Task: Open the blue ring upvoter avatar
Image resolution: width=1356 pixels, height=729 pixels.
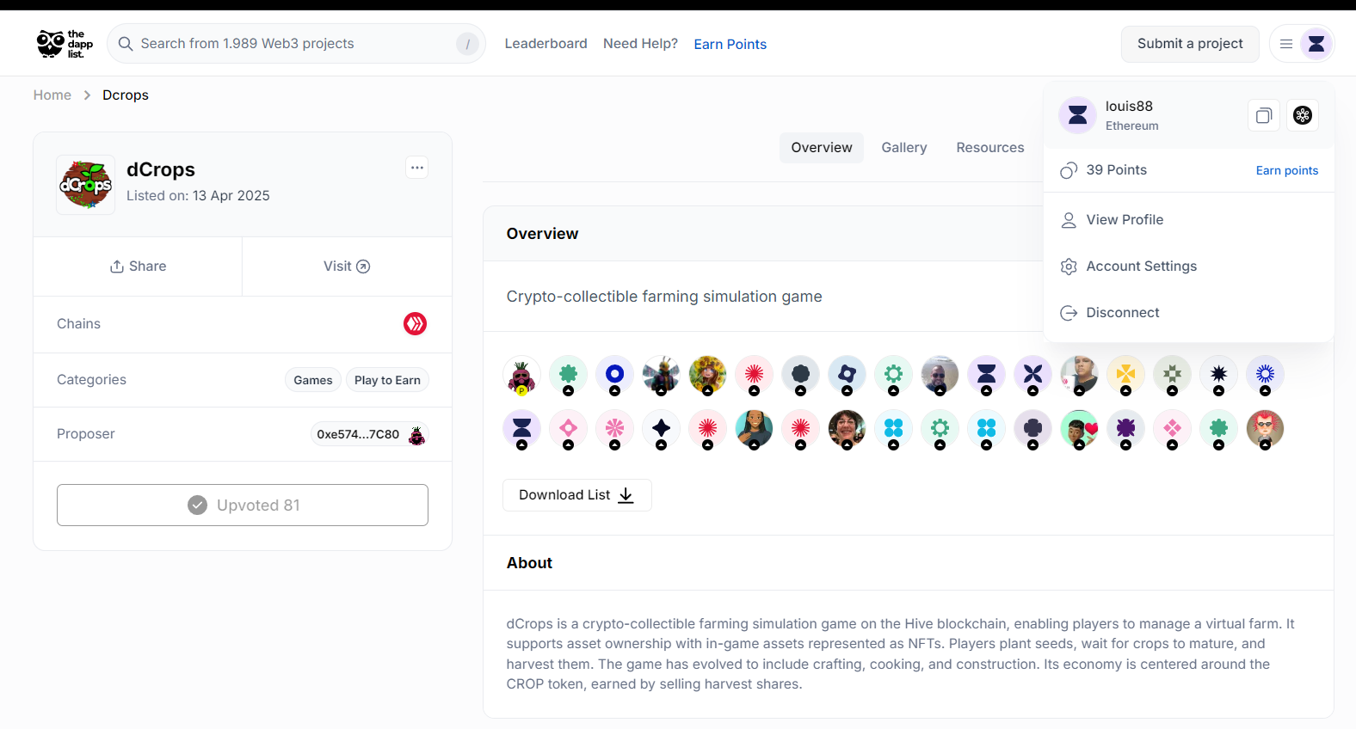Action: coord(614,376)
